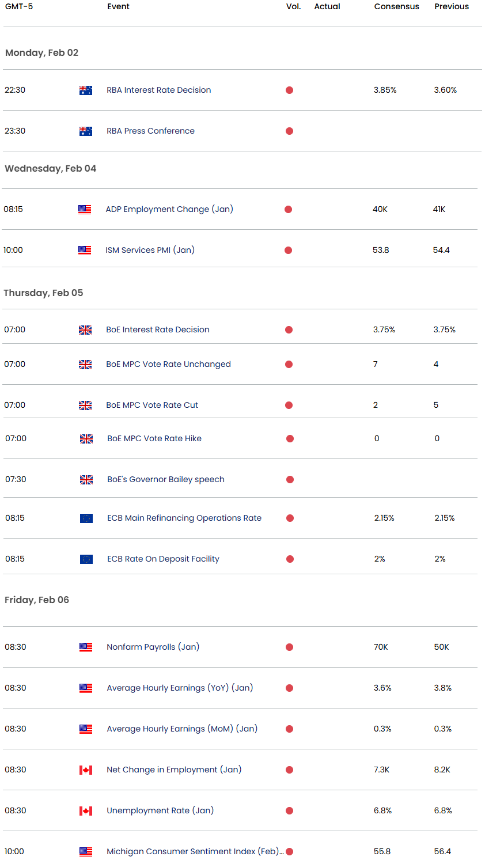
Task: Click the EU flag beside ECB Main Refinancing Operations Rate
Action: click(x=86, y=518)
